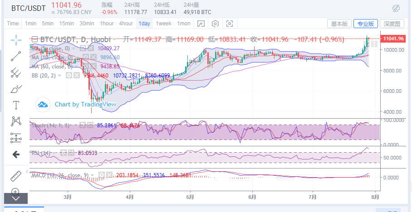The height and width of the screenshot is (212, 412).
Task: Click the 24H volume 49,918 BTC
Action: 197,12
